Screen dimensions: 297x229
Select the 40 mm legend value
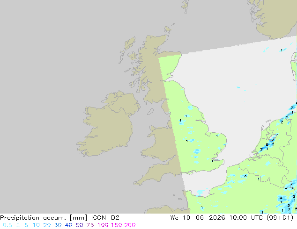pos(68,225)
